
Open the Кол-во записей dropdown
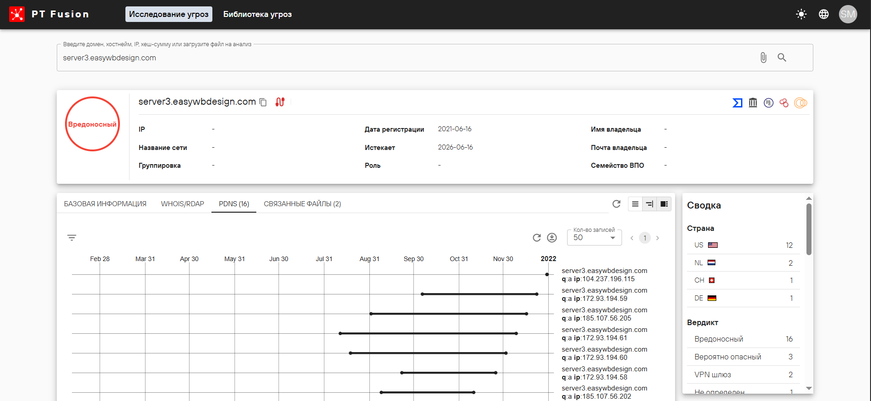594,238
